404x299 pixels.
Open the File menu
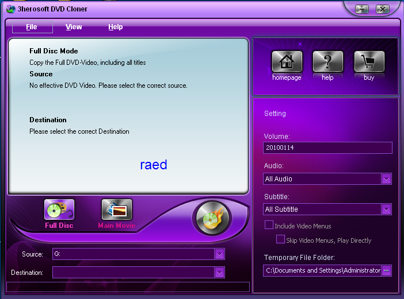tap(32, 27)
